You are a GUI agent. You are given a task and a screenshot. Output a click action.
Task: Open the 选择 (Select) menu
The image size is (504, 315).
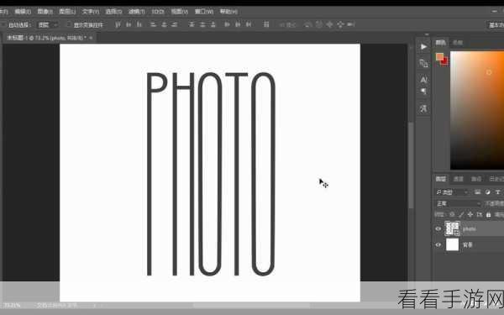113,12
